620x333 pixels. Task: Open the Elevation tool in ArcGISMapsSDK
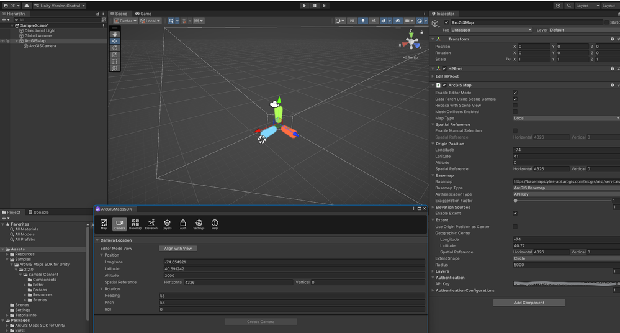tap(151, 224)
